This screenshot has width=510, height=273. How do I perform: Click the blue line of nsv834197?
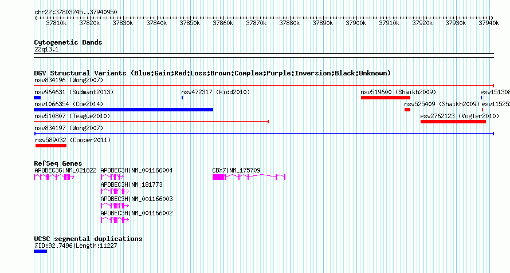point(264,134)
